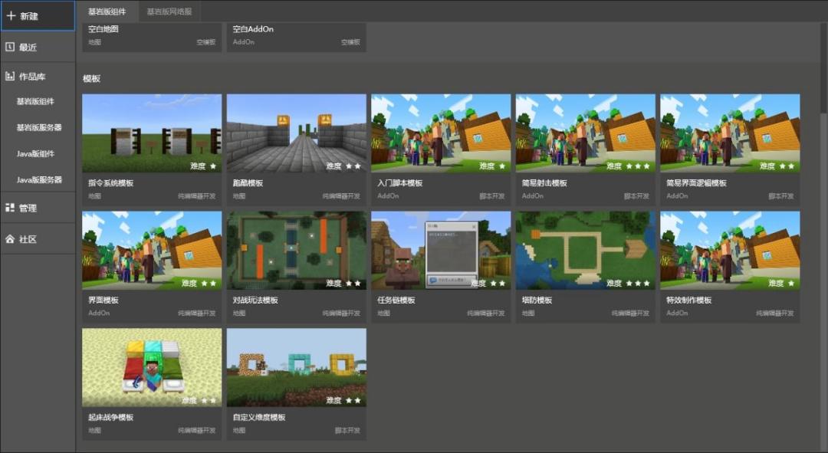Open 作品库 via its chart icon
The image size is (828, 453).
point(10,76)
